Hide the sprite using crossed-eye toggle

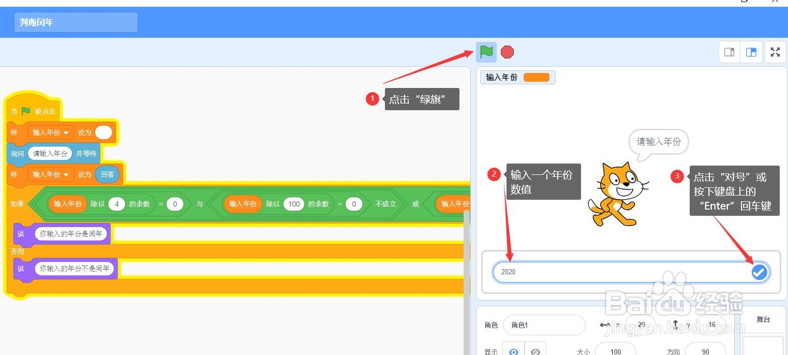pos(536,351)
